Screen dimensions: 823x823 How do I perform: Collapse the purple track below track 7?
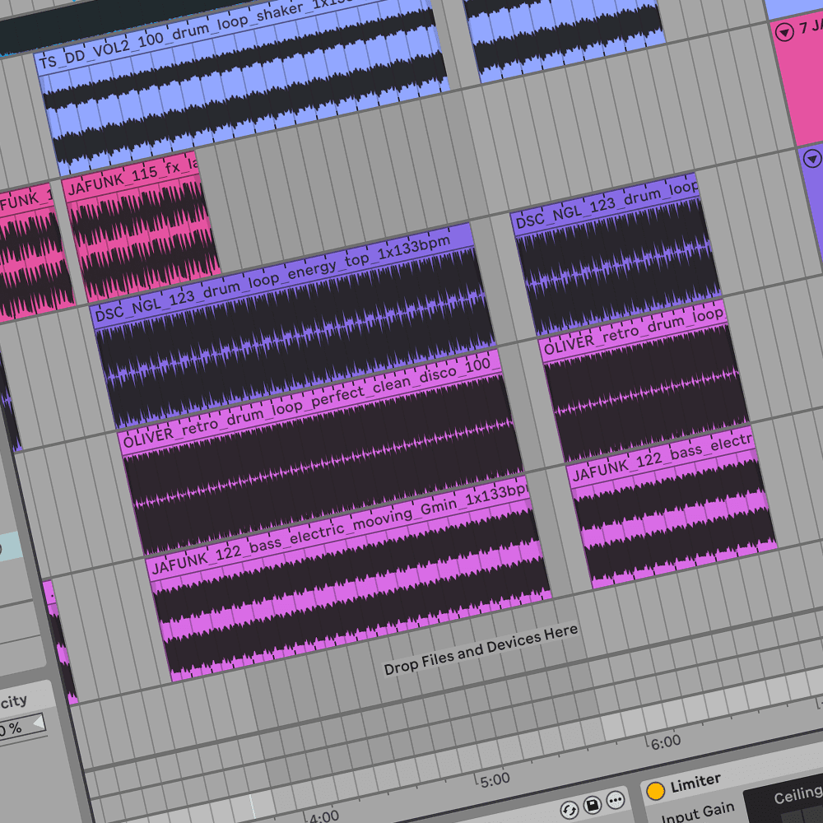pos(813,159)
